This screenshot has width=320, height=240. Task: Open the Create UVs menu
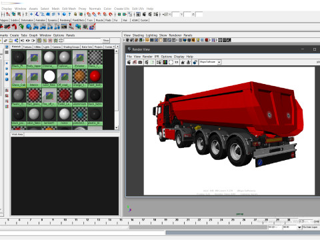(121, 9)
